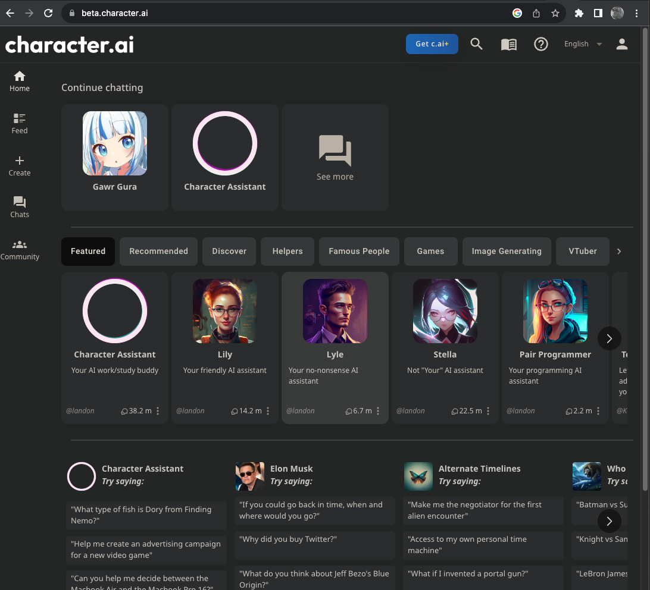This screenshot has height=590, width=650.
Task: Open the user profile icon
Action: [x=621, y=44]
